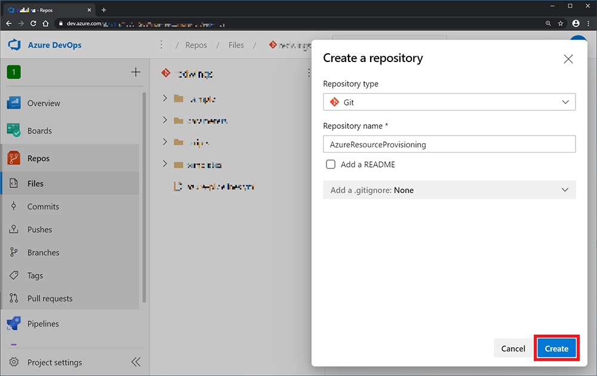This screenshot has width=597, height=376.
Task: Open the Project settings gear icon
Action: coord(14,362)
